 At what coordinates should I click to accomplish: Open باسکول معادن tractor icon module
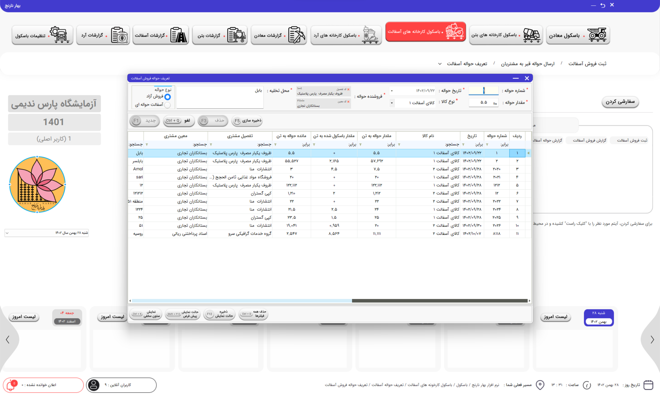[x=597, y=35]
